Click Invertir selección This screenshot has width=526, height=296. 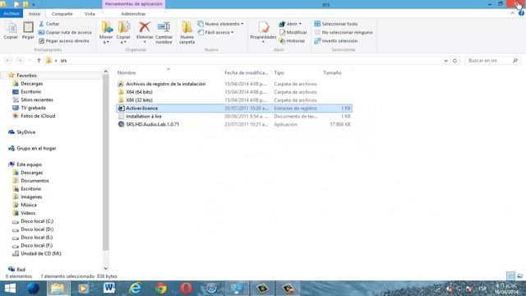336,40
